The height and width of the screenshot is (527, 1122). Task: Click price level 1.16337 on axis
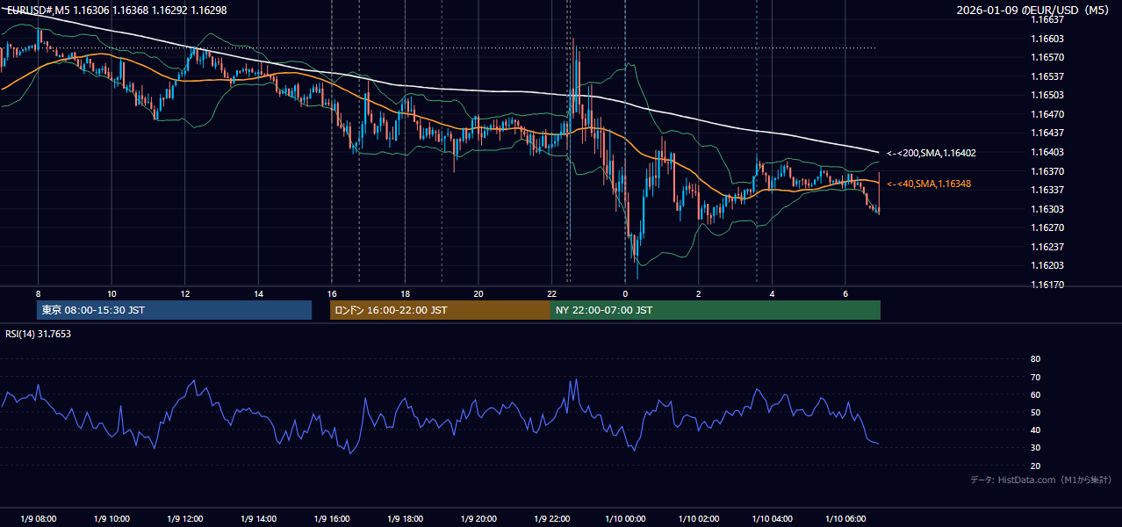click(x=1046, y=190)
